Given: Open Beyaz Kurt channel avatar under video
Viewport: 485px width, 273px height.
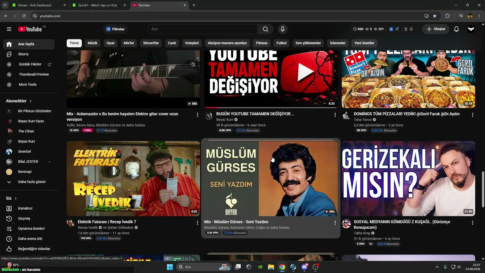Looking at the screenshot, I should pyautogui.click(x=209, y=116).
